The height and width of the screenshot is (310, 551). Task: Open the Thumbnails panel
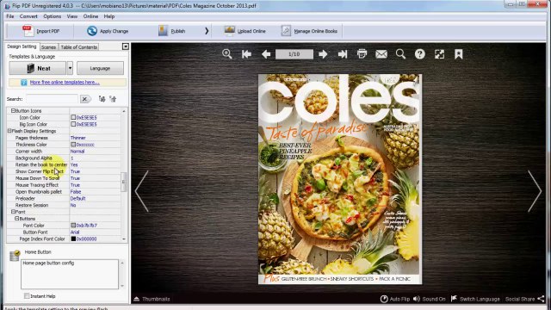tap(152, 299)
